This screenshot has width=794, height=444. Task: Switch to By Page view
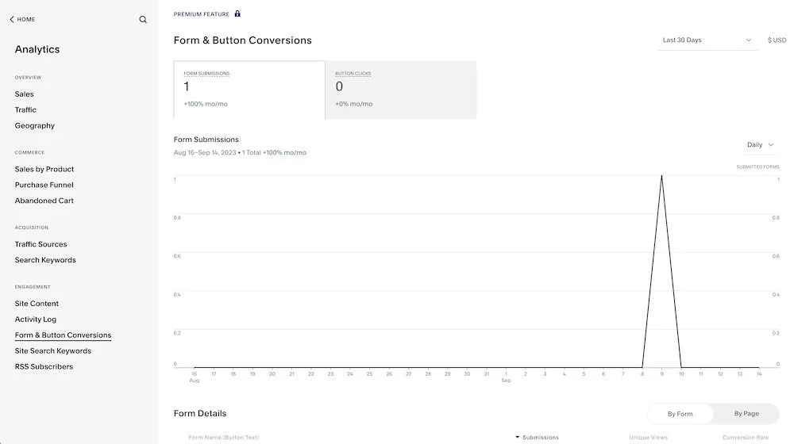pyautogui.click(x=746, y=414)
